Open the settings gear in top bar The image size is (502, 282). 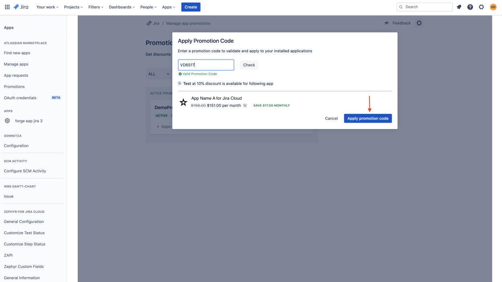481,7
